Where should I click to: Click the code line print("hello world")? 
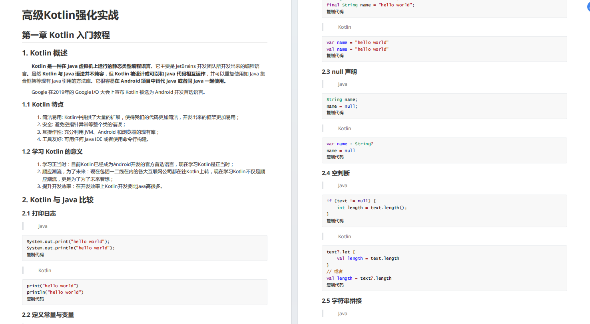pos(53,286)
